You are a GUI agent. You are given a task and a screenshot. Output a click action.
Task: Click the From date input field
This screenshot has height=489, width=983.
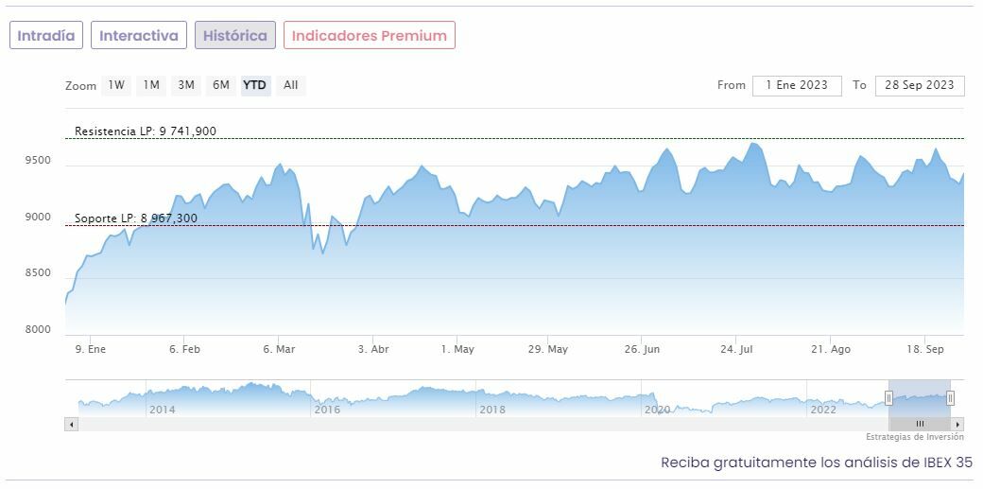click(797, 85)
